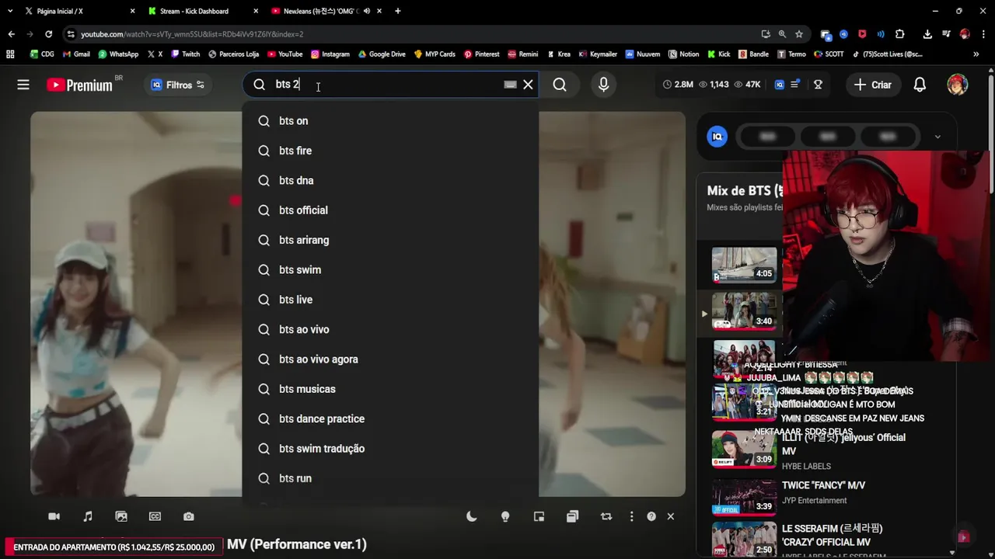Open the vertical three-dots options under player
Screen dimensions: 995x559
[631, 516]
